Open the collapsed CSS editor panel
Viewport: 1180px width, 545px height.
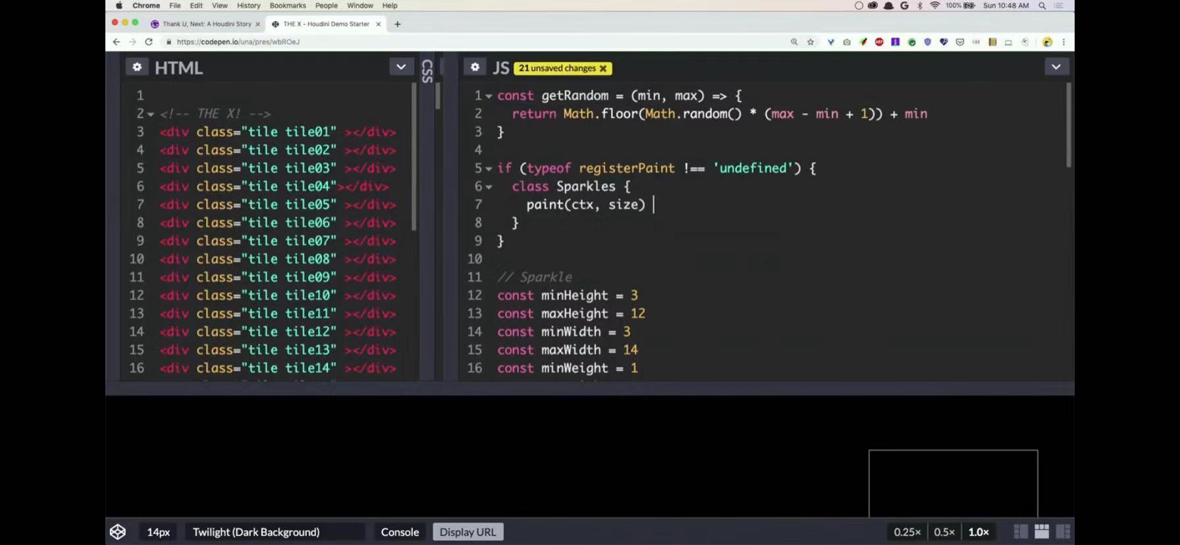[427, 71]
